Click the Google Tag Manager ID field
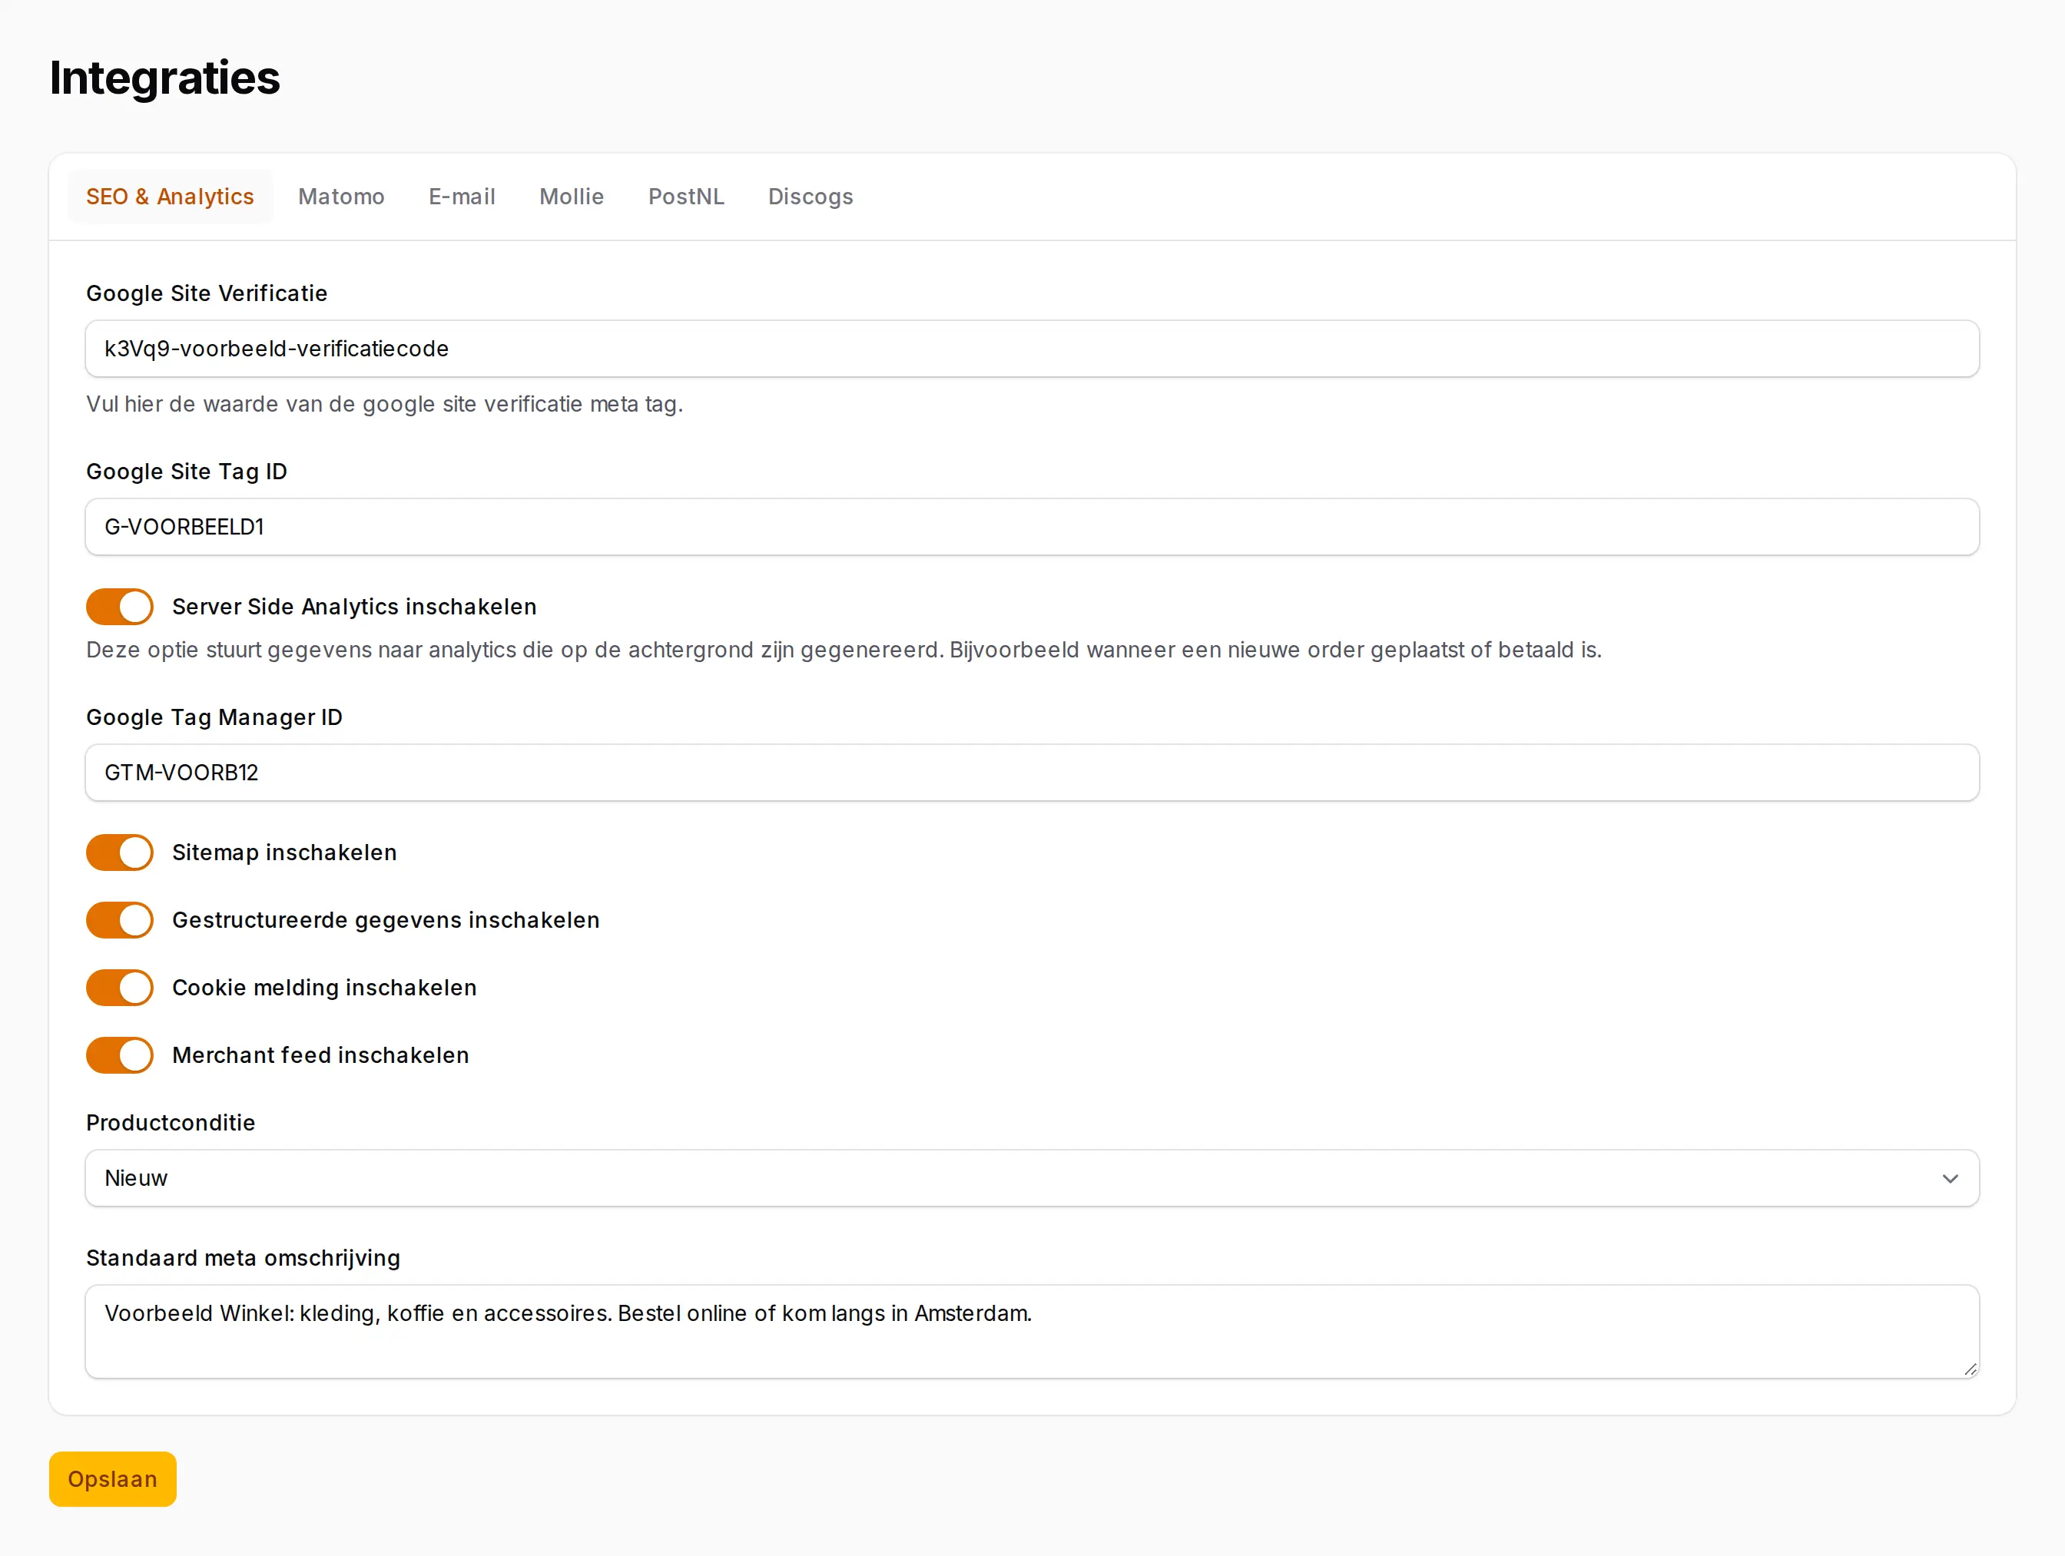This screenshot has width=2065, height=1556. coord(1032,773)
